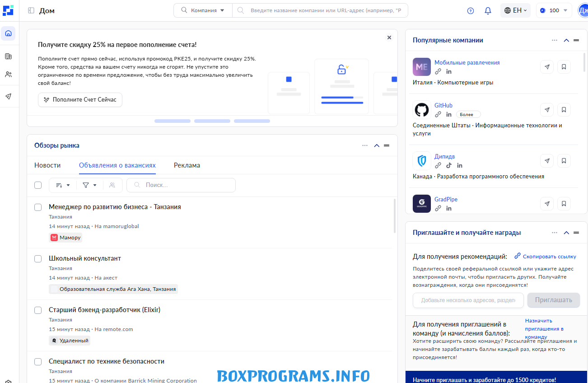Open the People icon in the sidebar
This screenshot has width=588, height=383.
pos(8,75)
